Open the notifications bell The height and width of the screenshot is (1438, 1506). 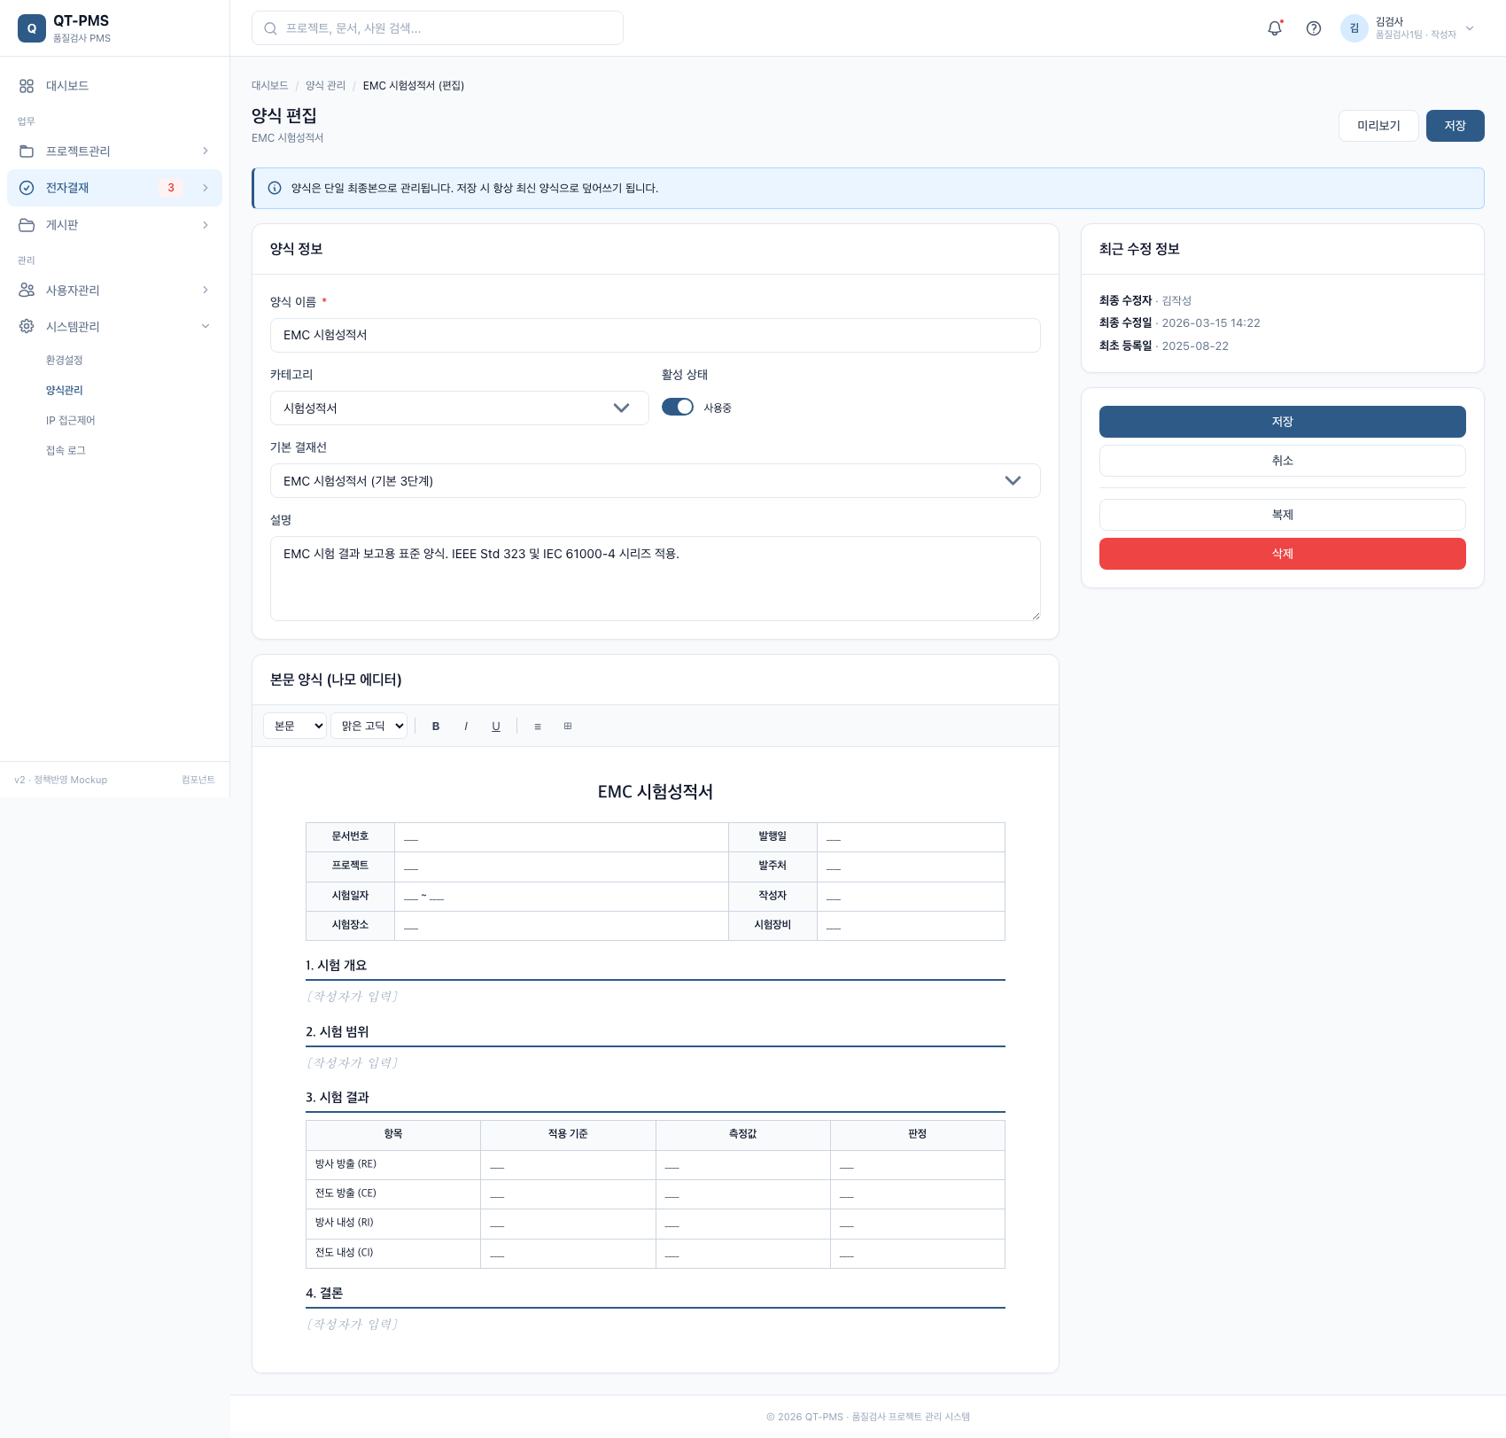(1275, 28)
